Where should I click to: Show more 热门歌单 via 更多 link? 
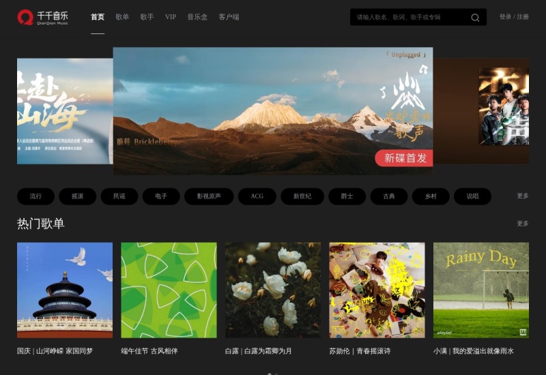point(522,224)
